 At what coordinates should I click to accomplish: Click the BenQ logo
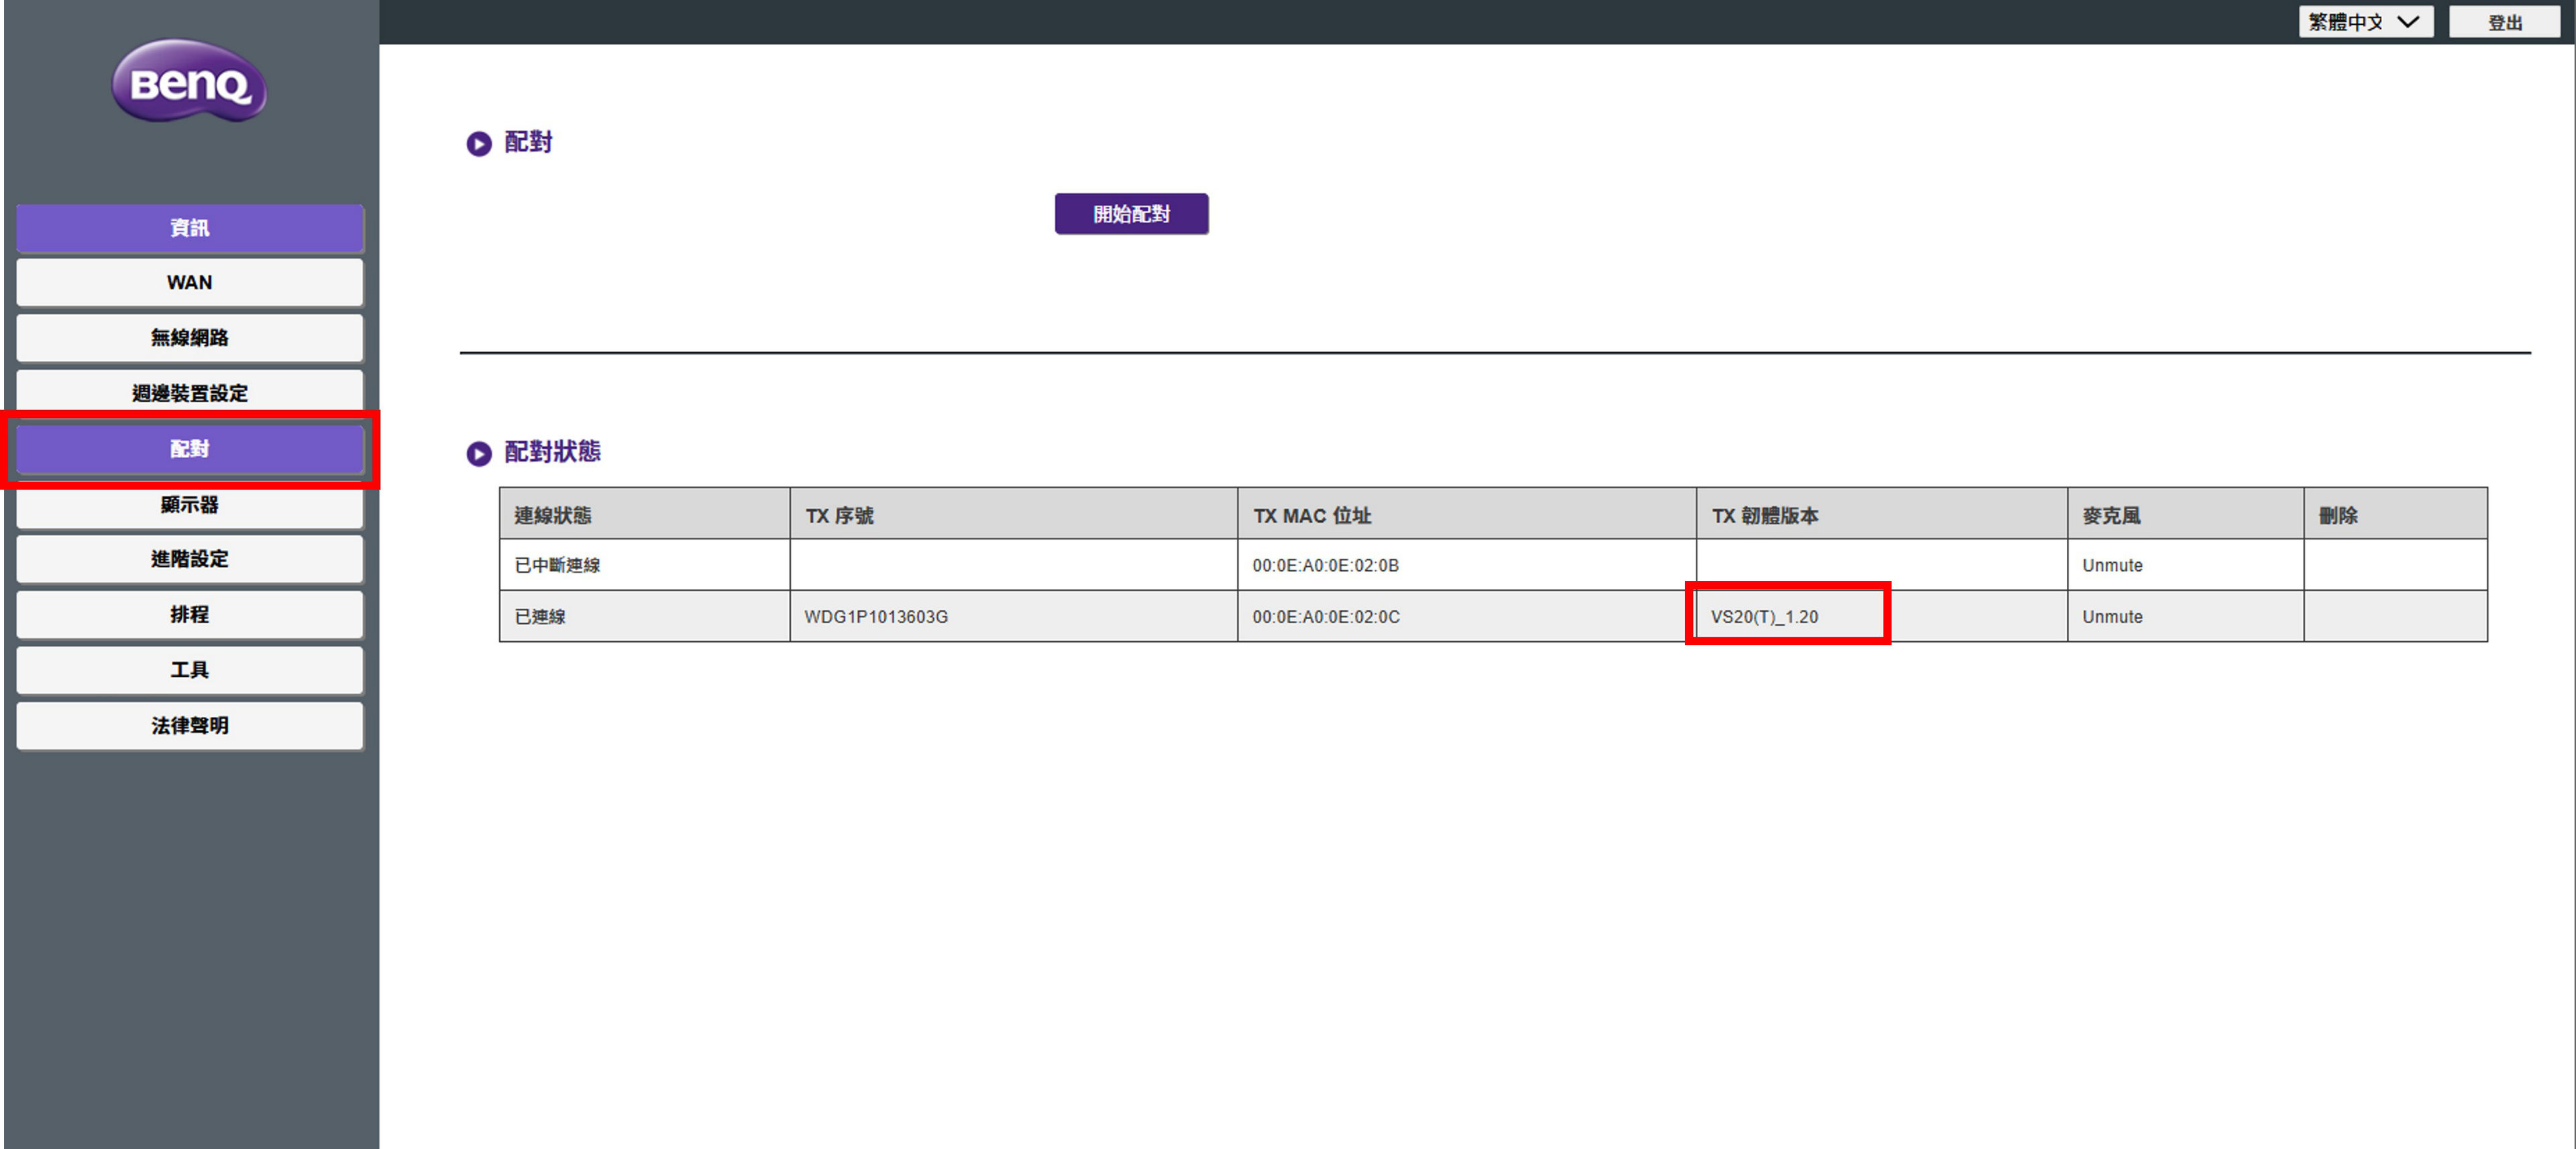pos(189,82)
